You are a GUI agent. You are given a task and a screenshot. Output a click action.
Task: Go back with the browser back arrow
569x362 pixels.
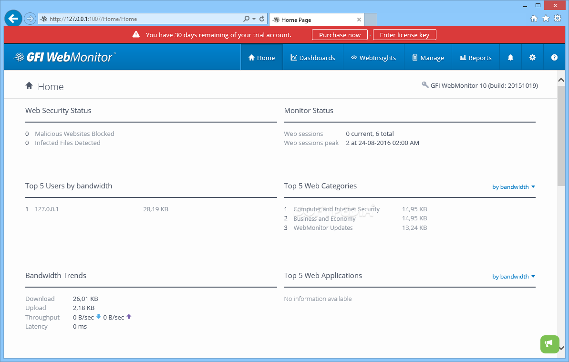[x=13, y=19]
